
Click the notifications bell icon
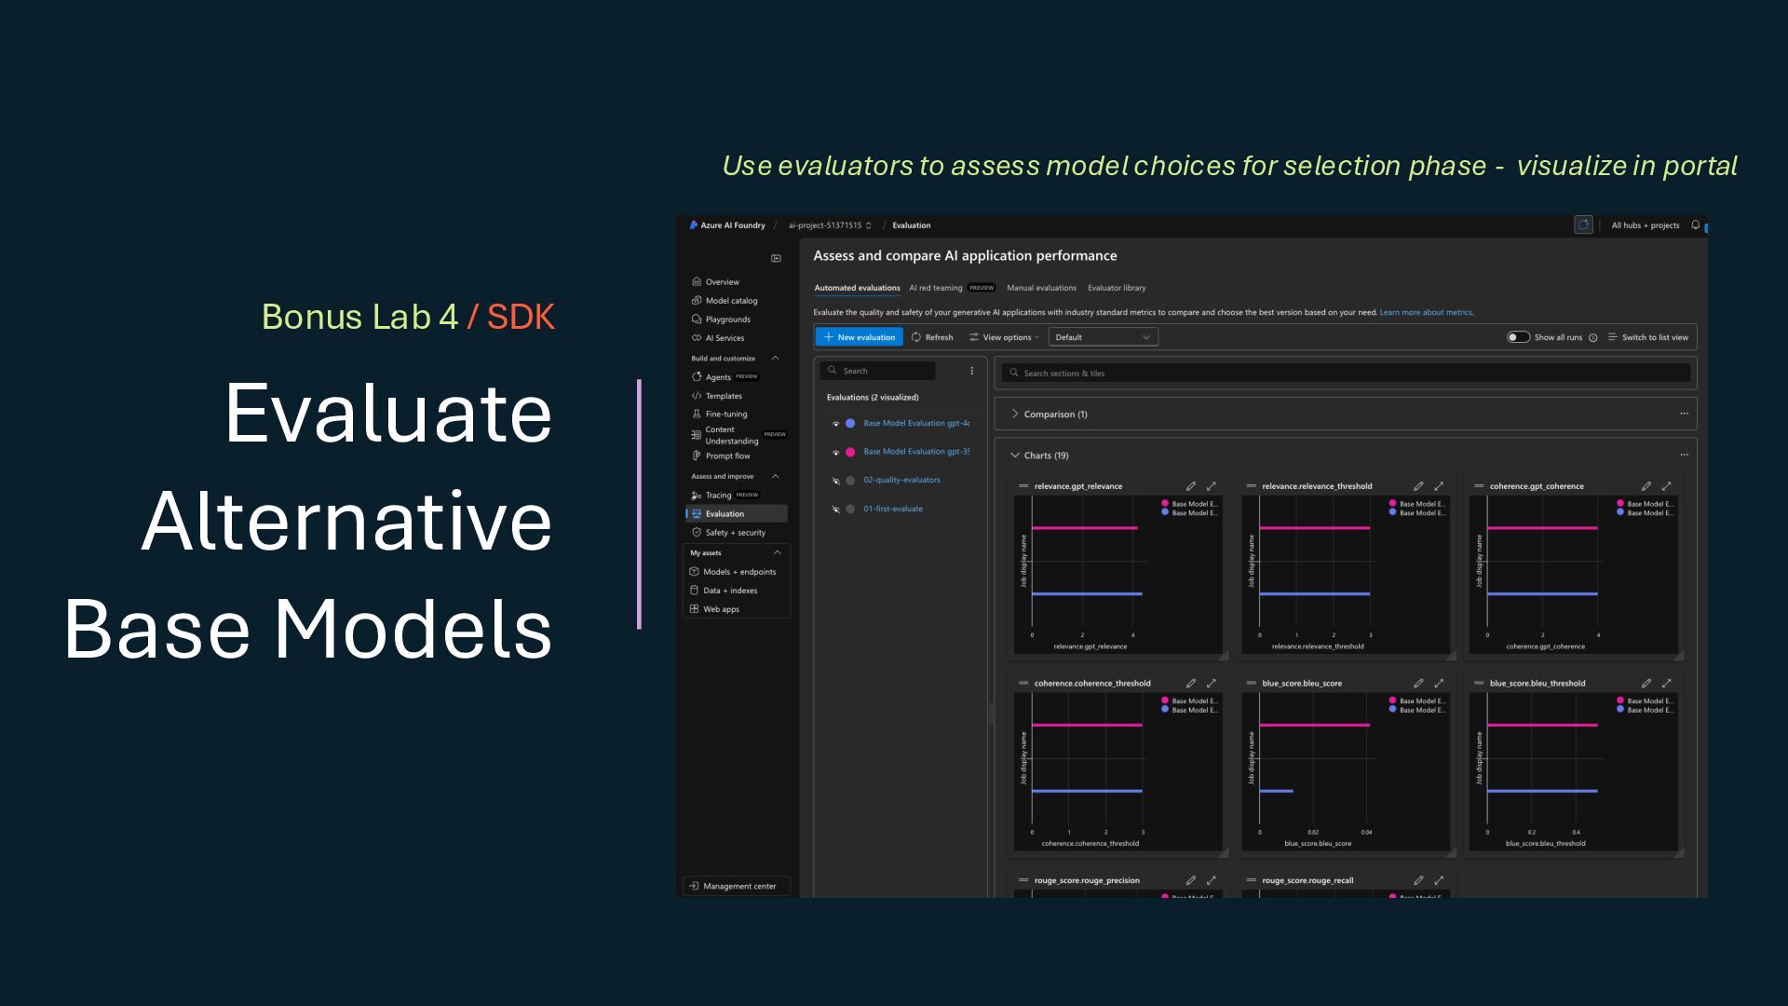(x=1695, y=225)
